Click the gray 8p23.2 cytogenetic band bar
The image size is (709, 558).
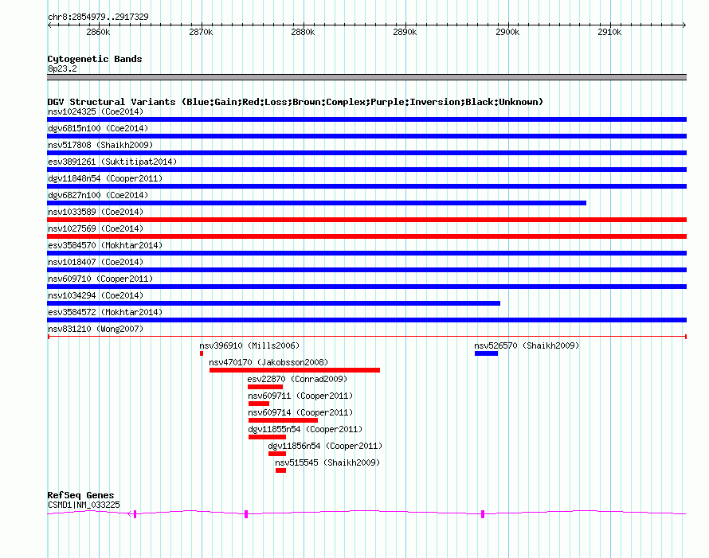click(x=366, y=77)
